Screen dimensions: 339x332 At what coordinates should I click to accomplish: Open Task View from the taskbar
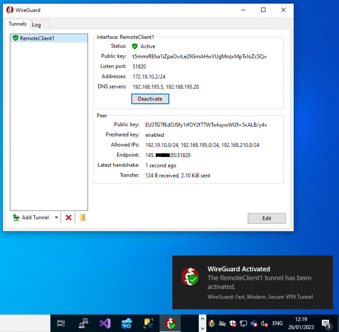tap(61, 324)
